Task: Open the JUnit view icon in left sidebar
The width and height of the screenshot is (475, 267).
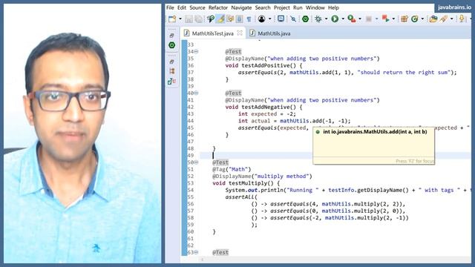Action: tap(171, 81)
